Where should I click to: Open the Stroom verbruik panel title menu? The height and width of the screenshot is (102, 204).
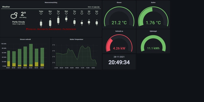tap(25, 39)
